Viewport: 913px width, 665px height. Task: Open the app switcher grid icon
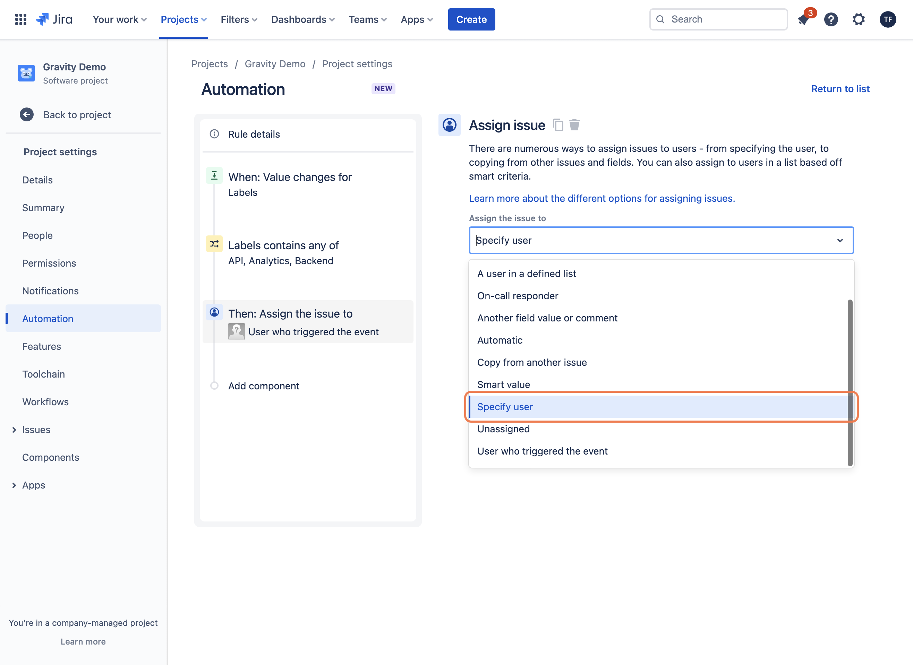pyautogui.click(x=20, y=19)
